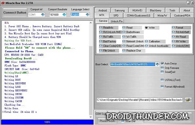The image size is (195, 125).
Task: Select the NV Read option
Action: [x=181, y=37]
